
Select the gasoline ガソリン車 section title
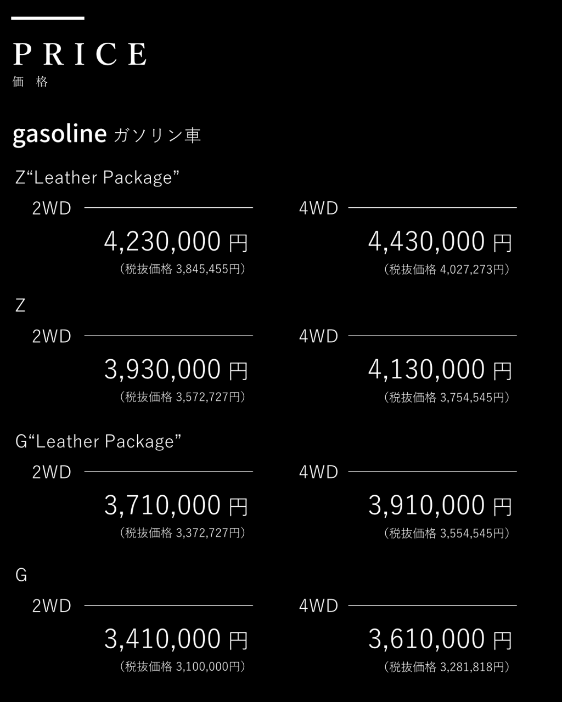coord(106,134)
